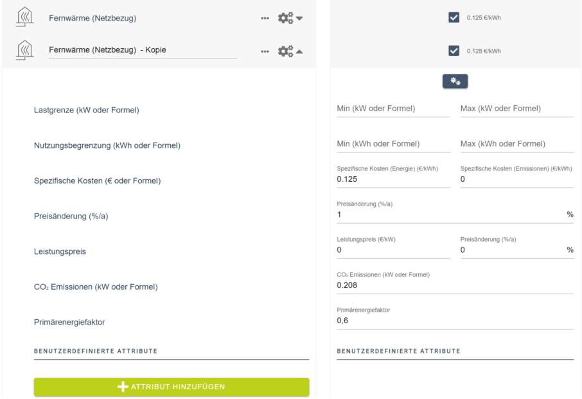This screenshot has height=399, width=582.
Task: Uncheck the second 0.125 €/kWh checkbox
Action: coord(454,50)
